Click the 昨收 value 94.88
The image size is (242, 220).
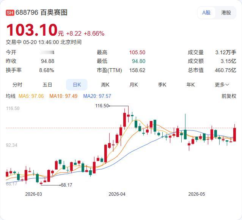47,61
